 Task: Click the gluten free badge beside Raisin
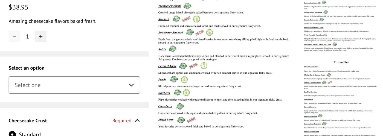173,49
